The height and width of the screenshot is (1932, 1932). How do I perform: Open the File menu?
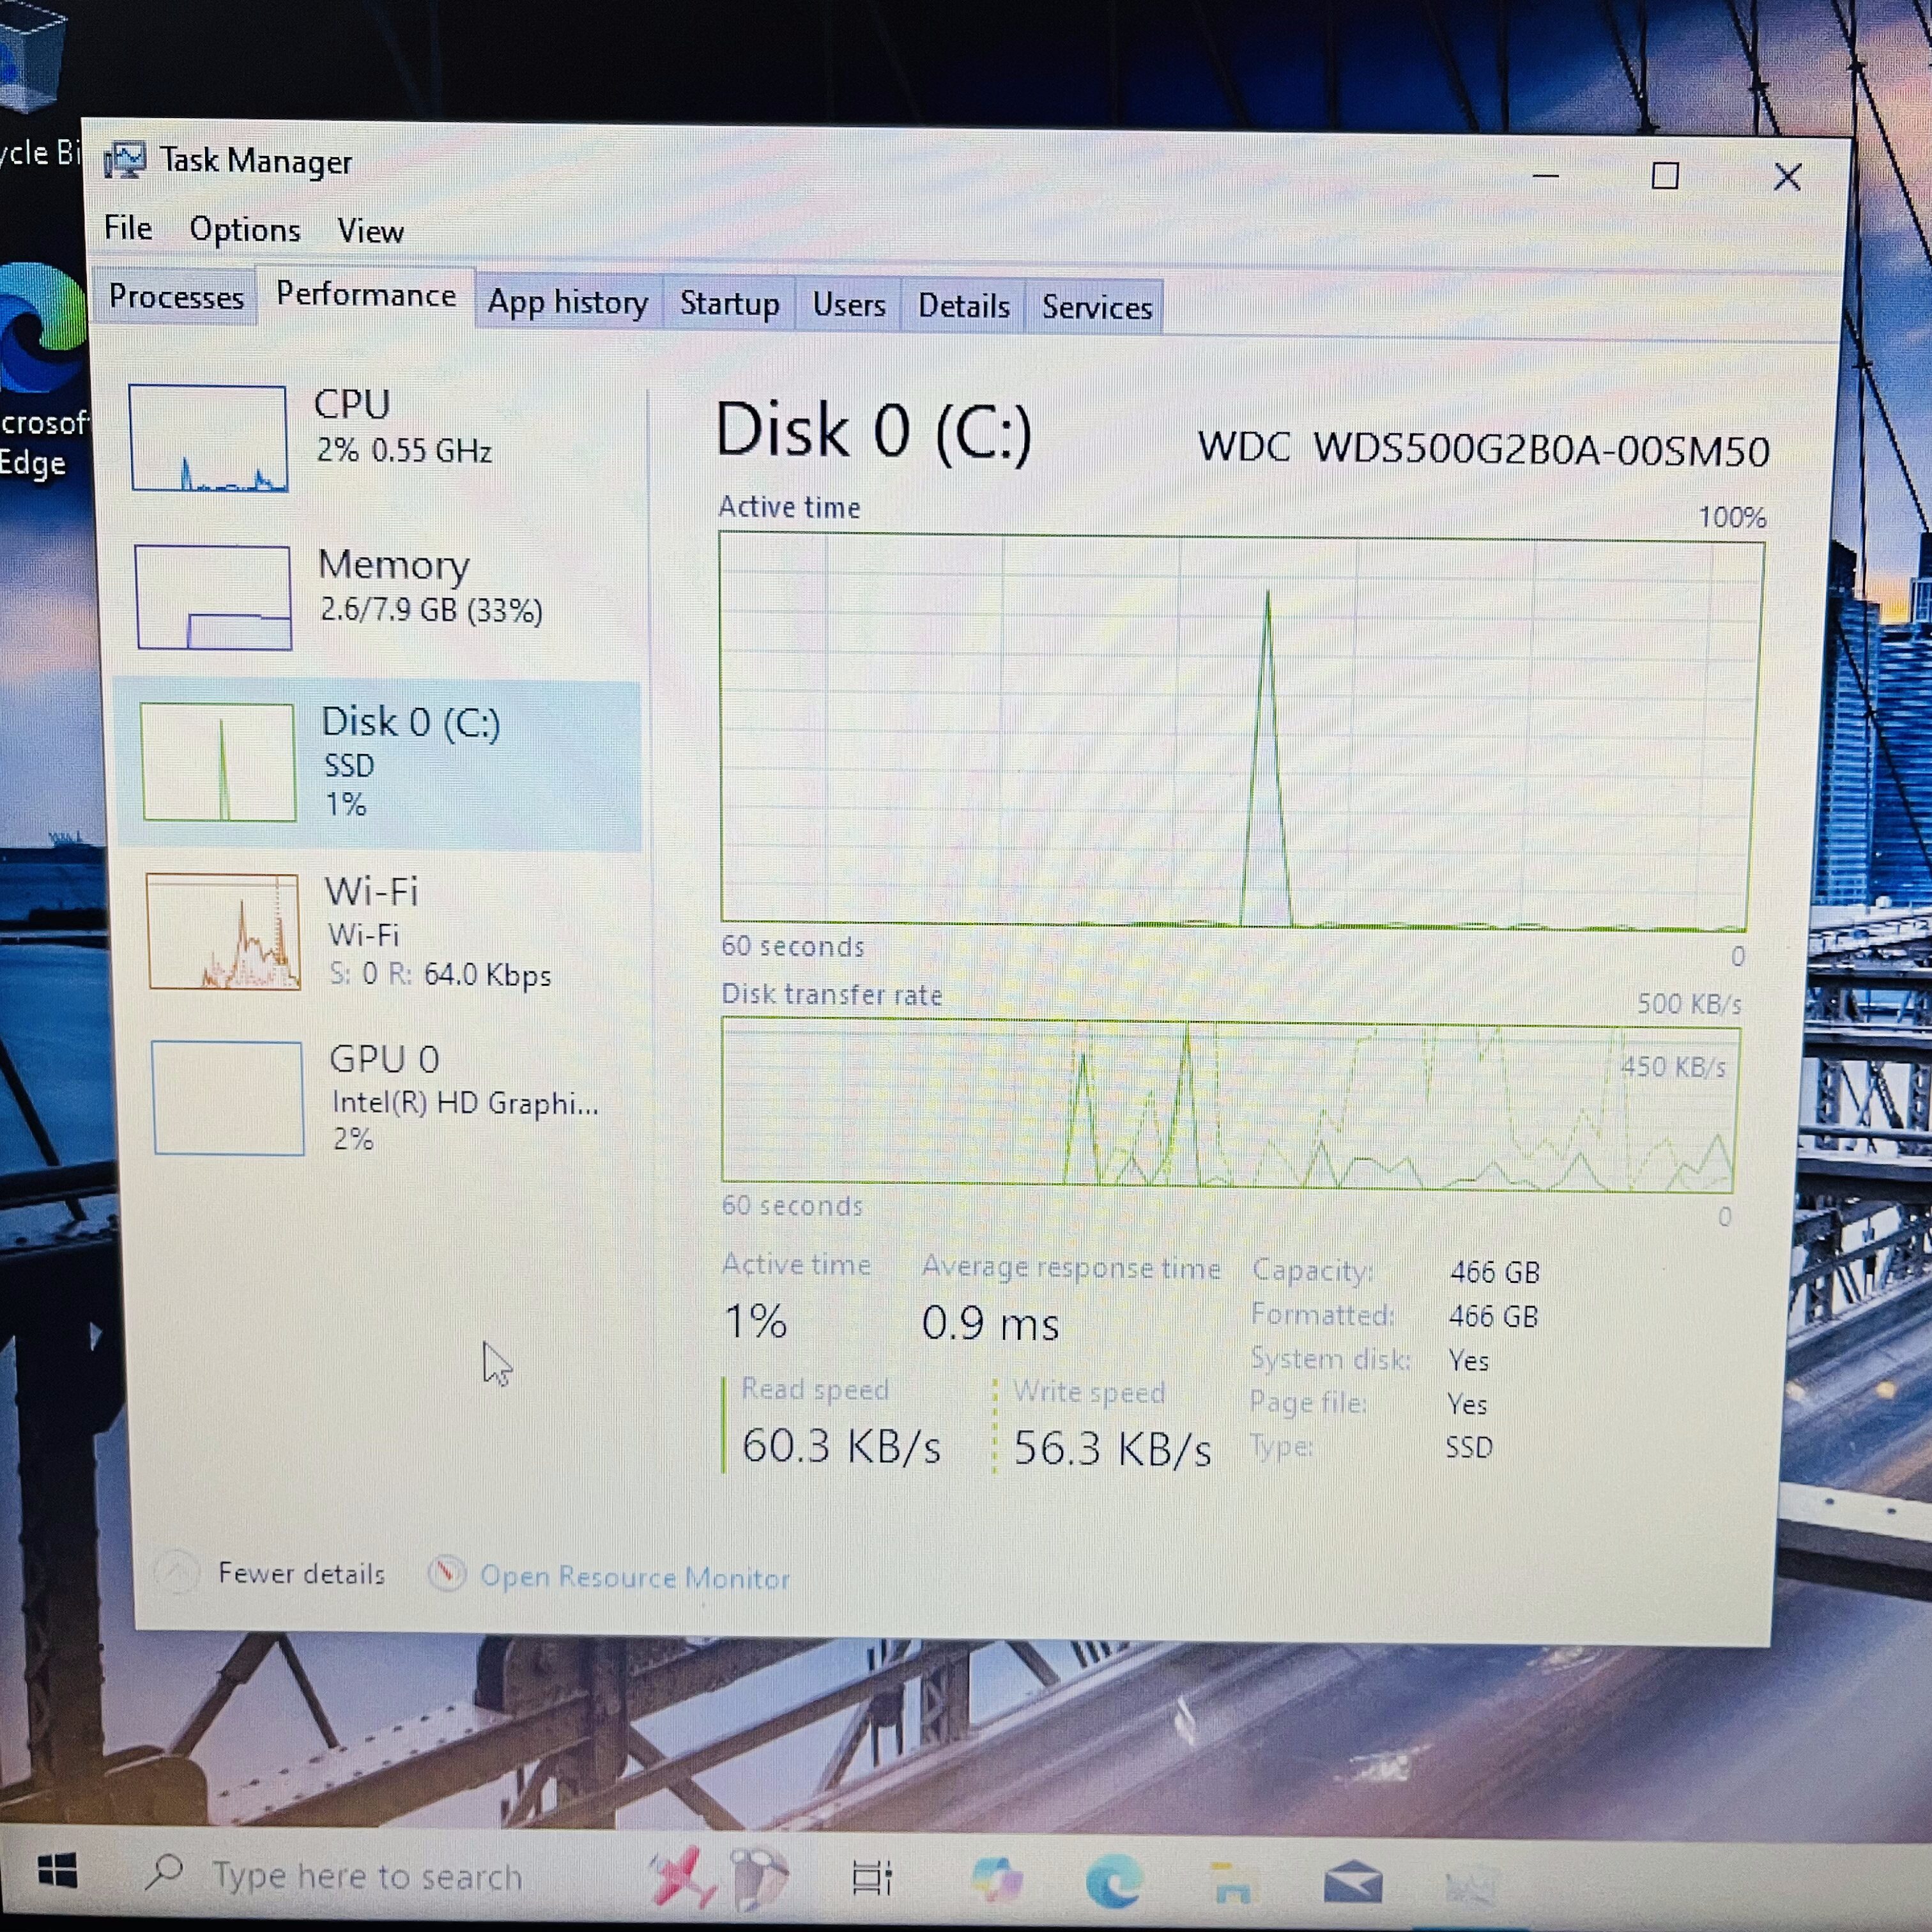128,228
